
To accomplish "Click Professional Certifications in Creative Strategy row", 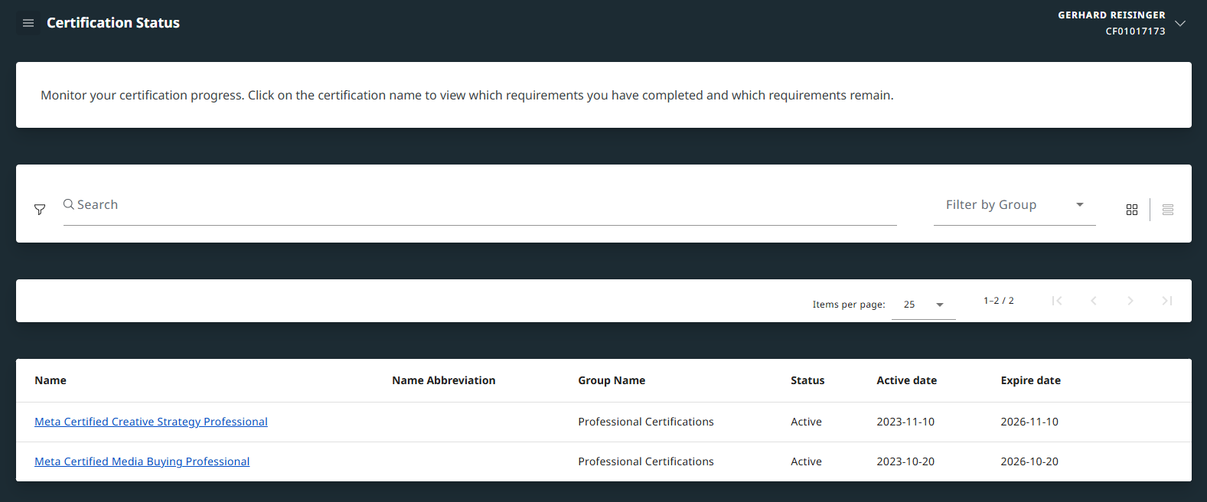I will point(646,422).
